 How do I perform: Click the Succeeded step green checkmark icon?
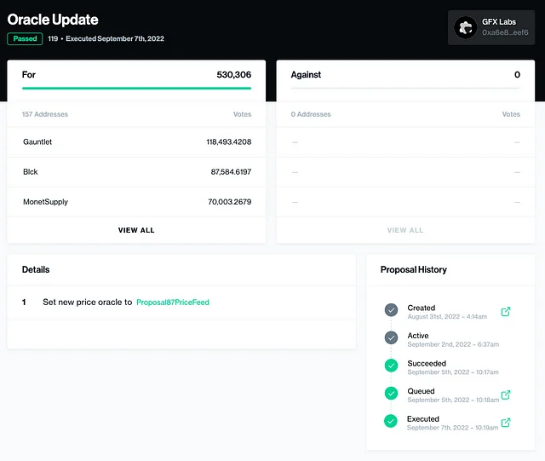(x=391, y=366)
